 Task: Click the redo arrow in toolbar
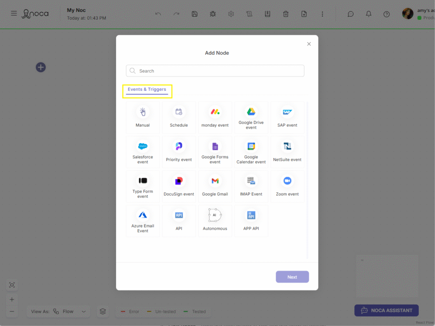[x=176, y=14]
